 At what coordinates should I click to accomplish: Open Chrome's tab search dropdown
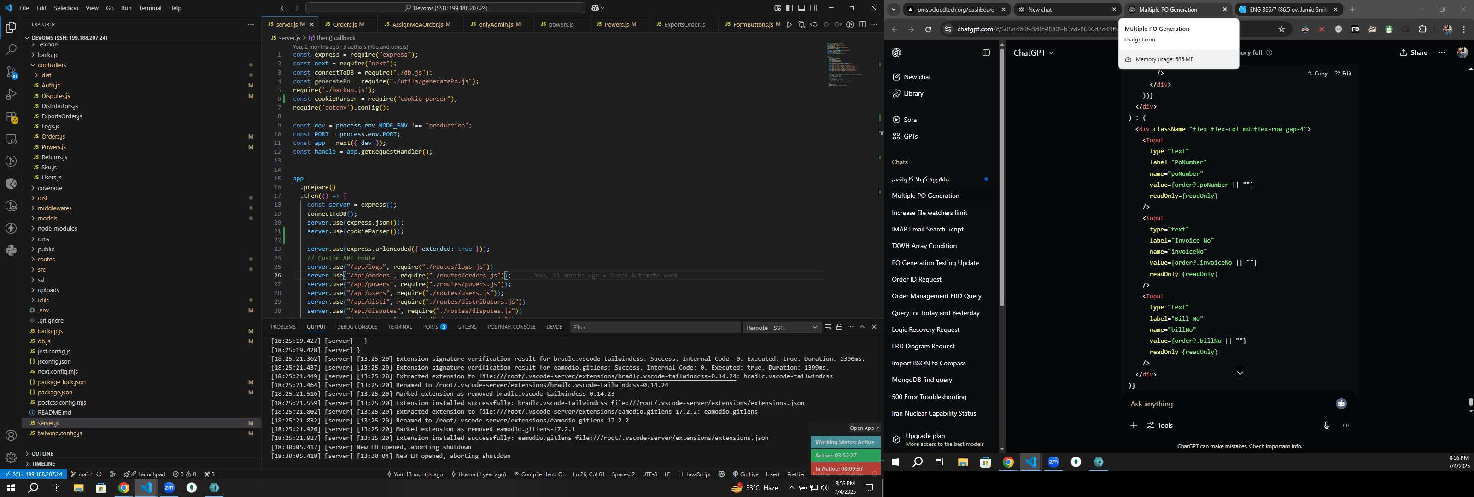pos(893,9)
